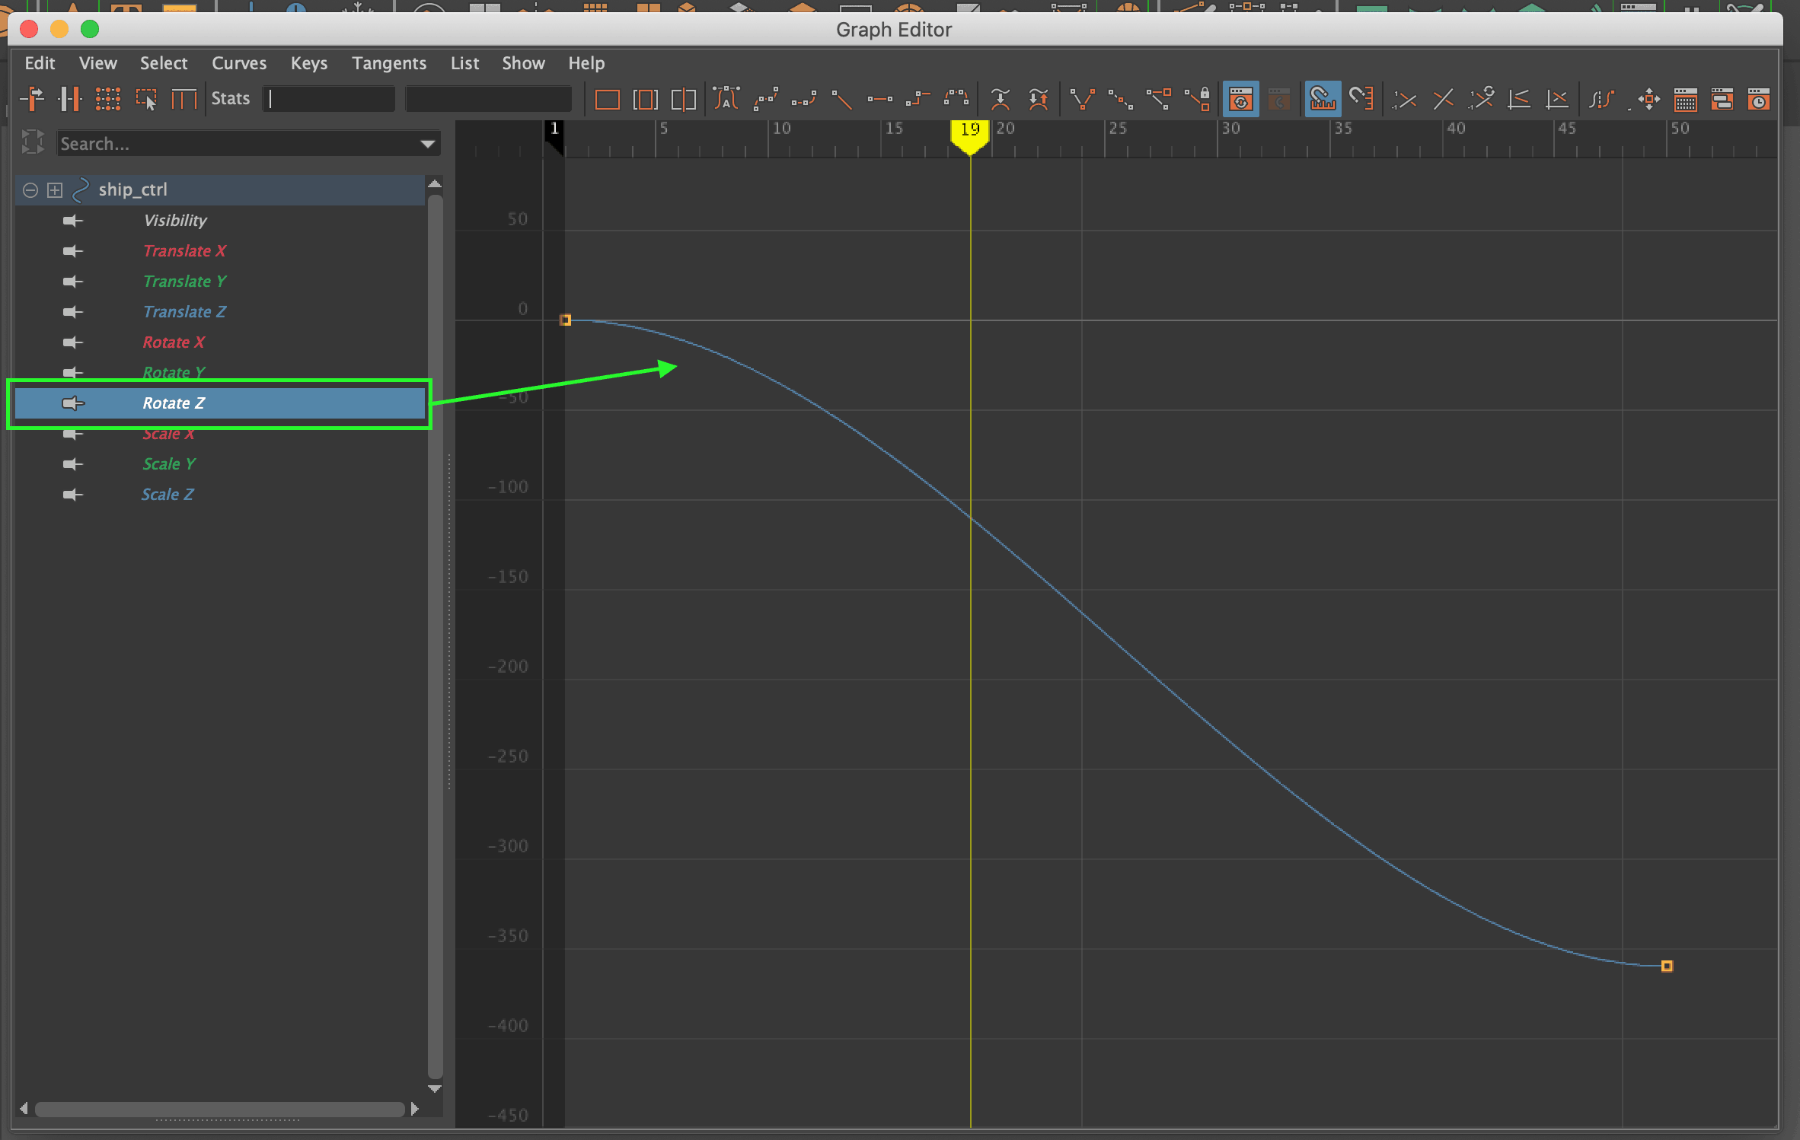Open the Curves menu
Screen dimensions: 1800x1140
coord(238,63)
